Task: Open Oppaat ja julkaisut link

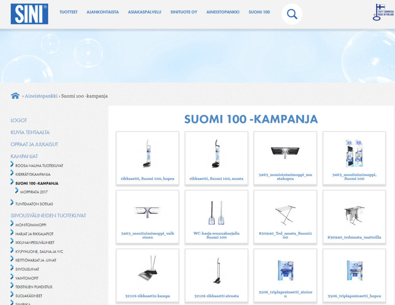Action: 34,144
